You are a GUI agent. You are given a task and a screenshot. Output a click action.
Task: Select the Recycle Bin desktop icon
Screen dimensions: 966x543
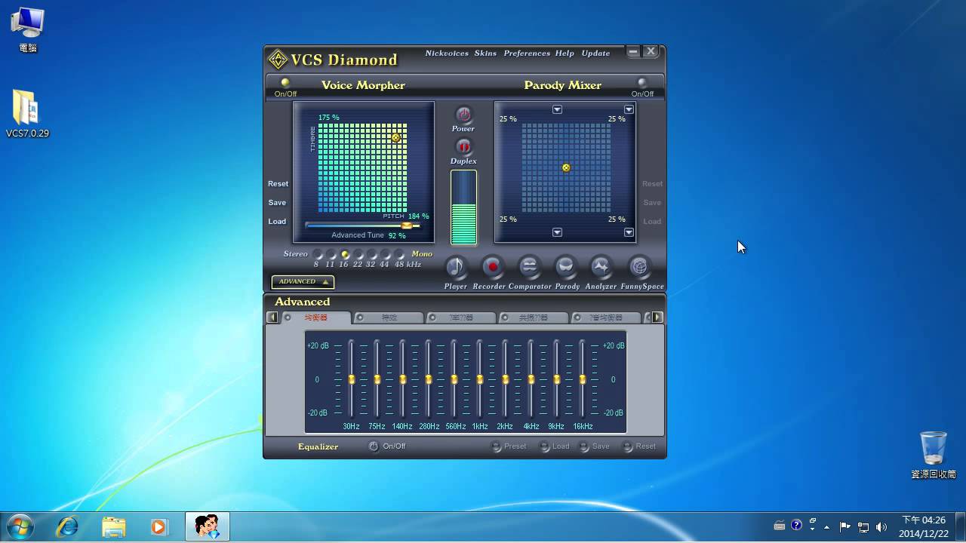pyautogui.click(x=934, y=455)
